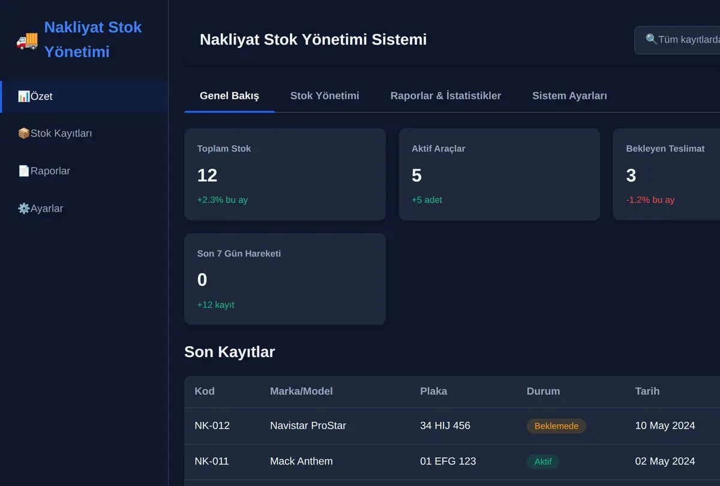720x486 pixels.
Task: Click the Bekleyen Teslimat value 3
Action: click(x=631, y=176)
